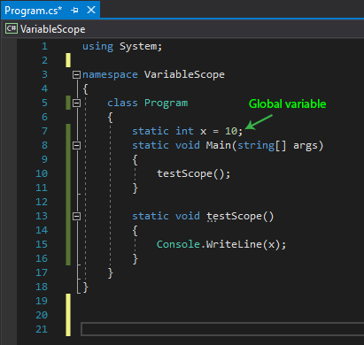
Task: Toggle the pin on Program.cs tab
Action: (74, 11)
